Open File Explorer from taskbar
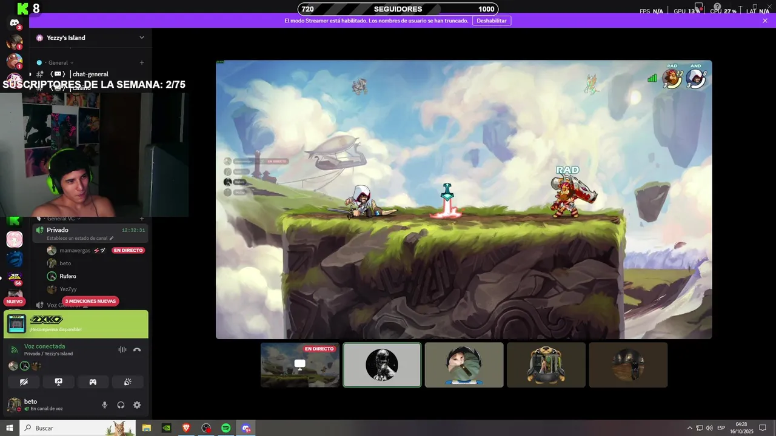This screenshot has height=436, width=776. pyautogui.click(x=147, y=428)
